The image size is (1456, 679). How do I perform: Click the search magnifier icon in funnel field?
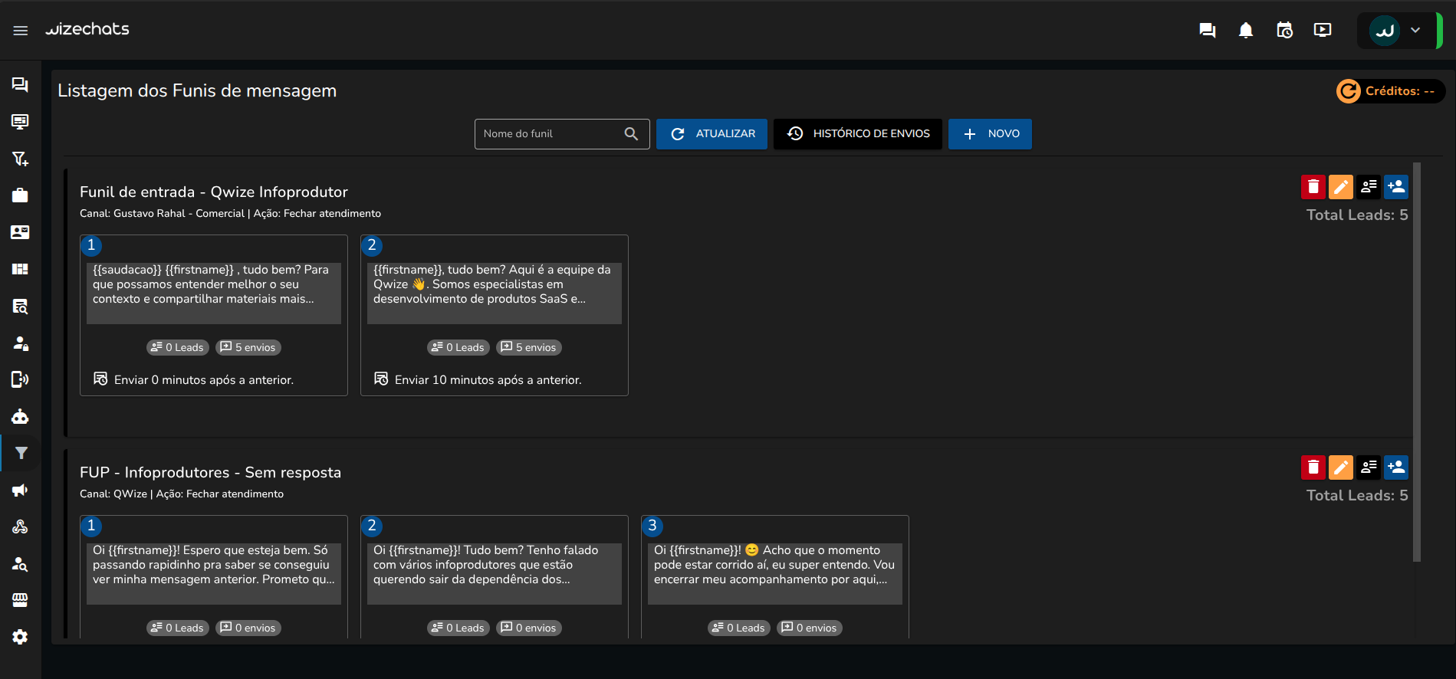click(631, 134)
